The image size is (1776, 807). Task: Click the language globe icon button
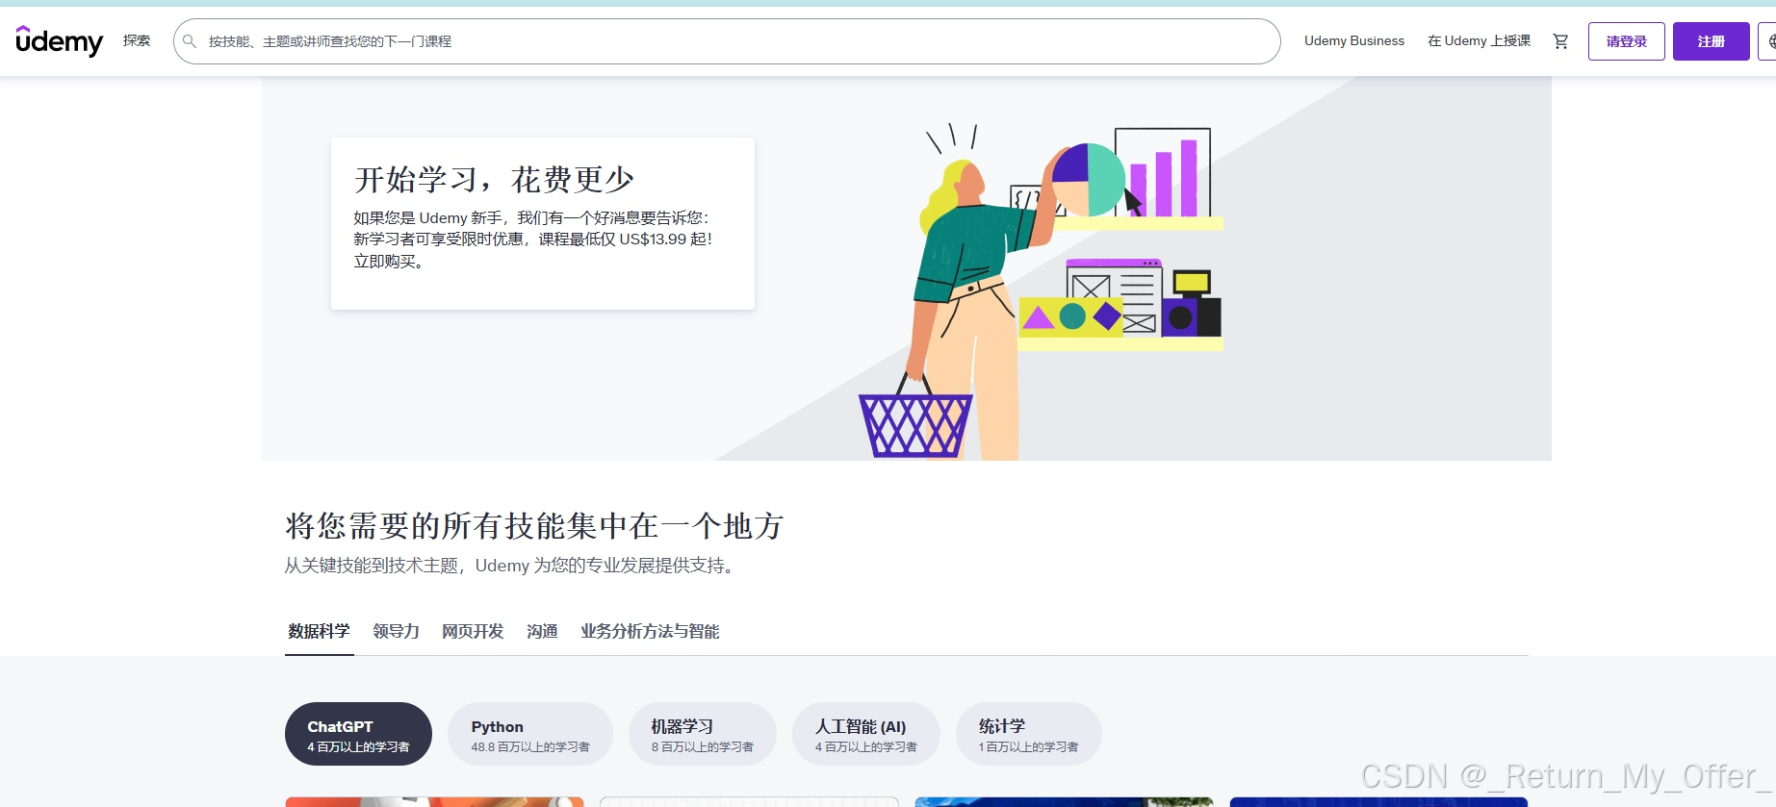click(1769, 41)
